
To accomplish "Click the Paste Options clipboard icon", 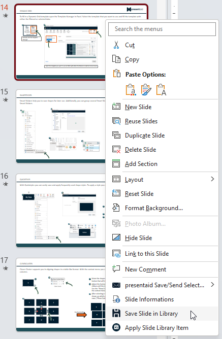I will click(117, 74).
